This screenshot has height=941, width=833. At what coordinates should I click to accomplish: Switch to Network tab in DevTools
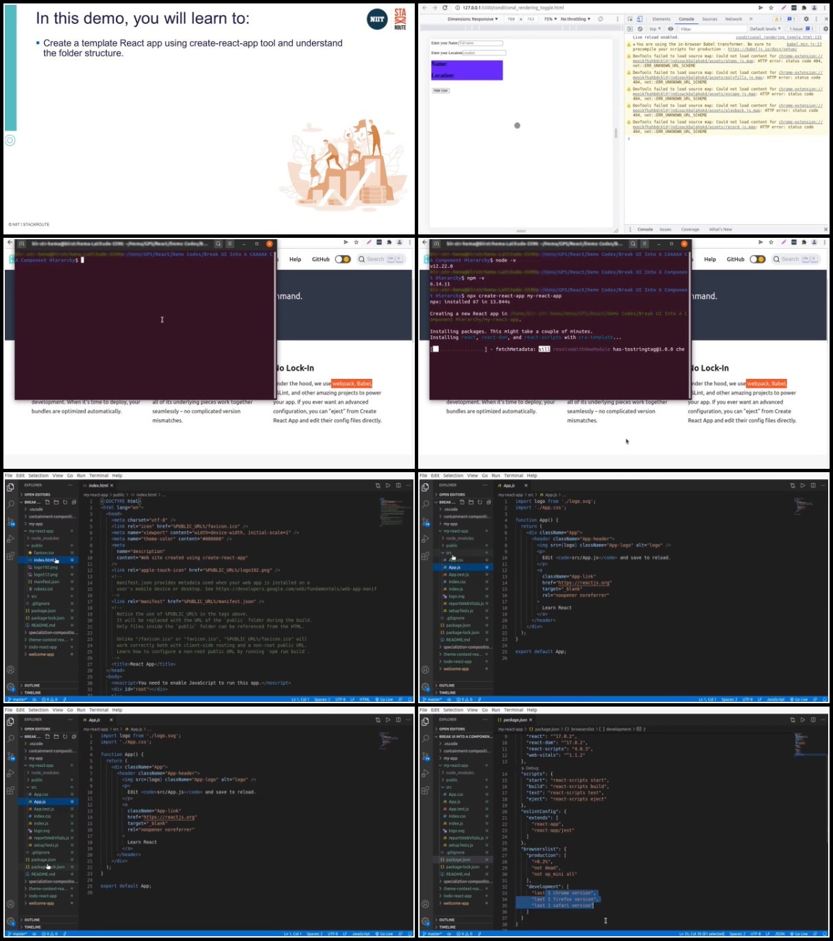[734, 19]
